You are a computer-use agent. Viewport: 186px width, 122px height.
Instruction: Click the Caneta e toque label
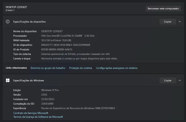[x=22, y=58]
